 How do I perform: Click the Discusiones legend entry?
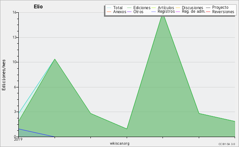(x=190, y=8)
